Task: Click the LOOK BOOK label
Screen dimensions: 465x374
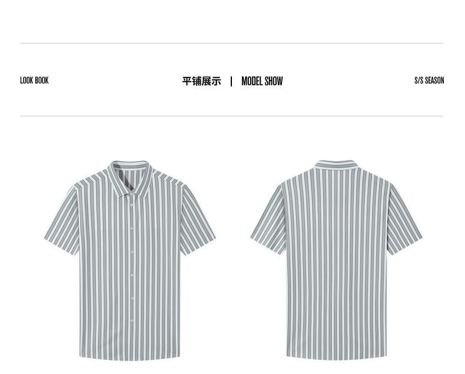Action: (x=34, y=81)
